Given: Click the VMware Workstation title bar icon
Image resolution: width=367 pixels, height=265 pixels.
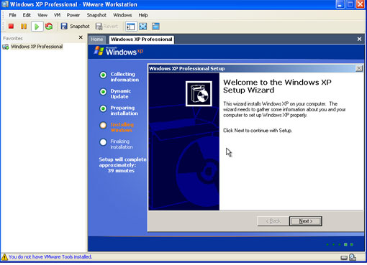Looking at the screenshot, I should [x=5, y=4].
